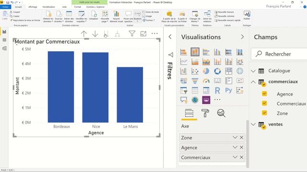307x172 pixels.
Task: Remove Commerciaux from the axis
Action: (241, 157)
